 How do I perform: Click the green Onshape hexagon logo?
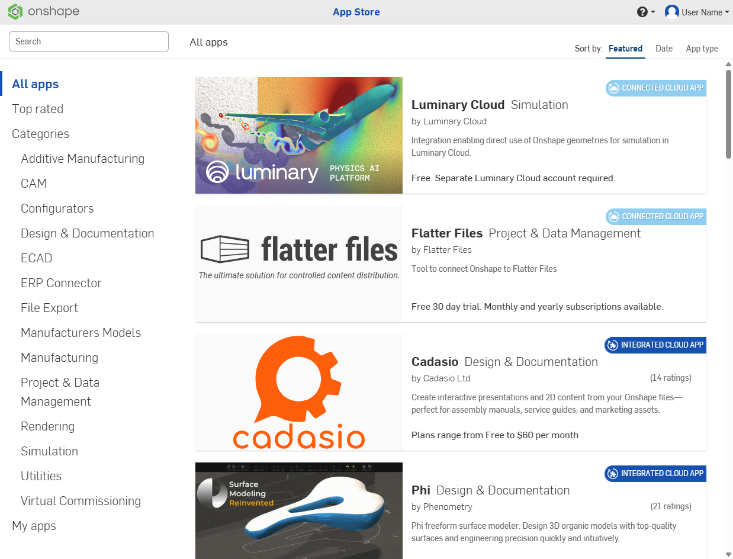click(x=15, y=11)
